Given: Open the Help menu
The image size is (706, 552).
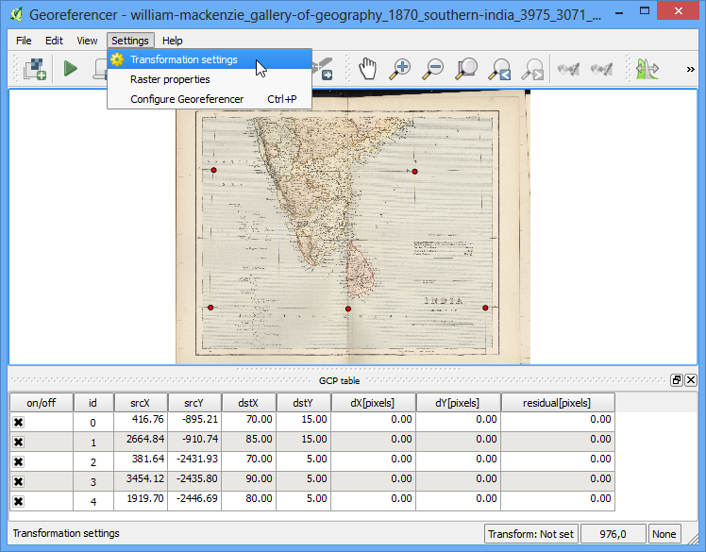Looking at the screenshot, I should 173,41.
